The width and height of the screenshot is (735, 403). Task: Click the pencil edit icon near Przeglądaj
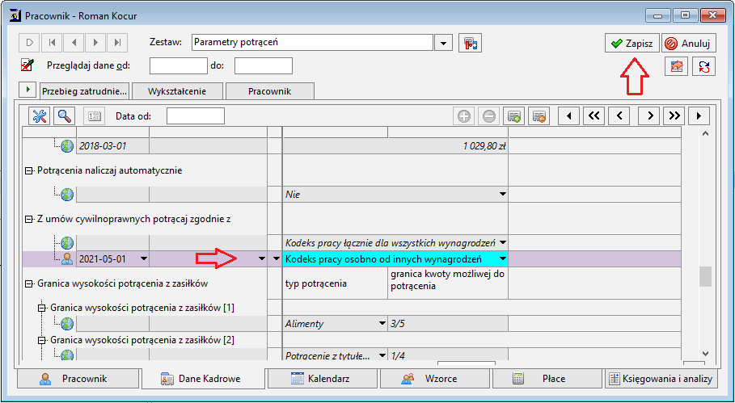27,65
